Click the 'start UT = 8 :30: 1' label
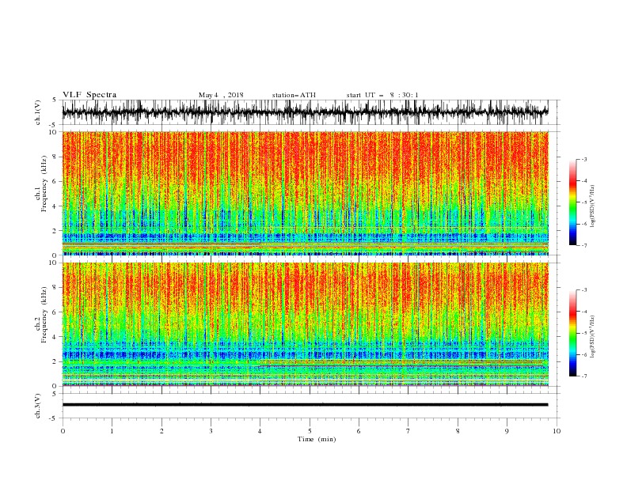This screenshot has width=627, height=484. click(x=382, y=95)
